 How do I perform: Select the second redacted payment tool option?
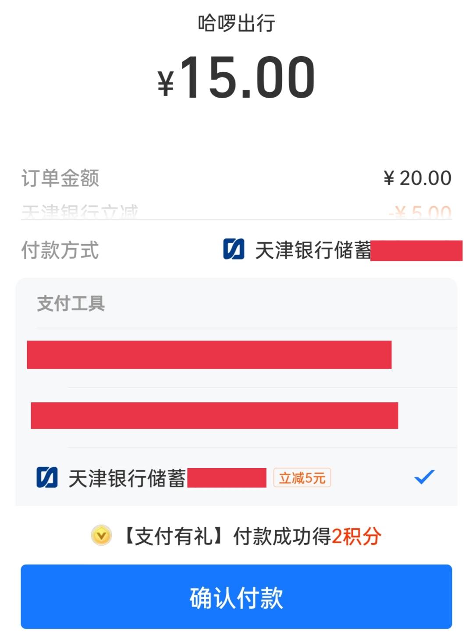[x=214, y=415]
